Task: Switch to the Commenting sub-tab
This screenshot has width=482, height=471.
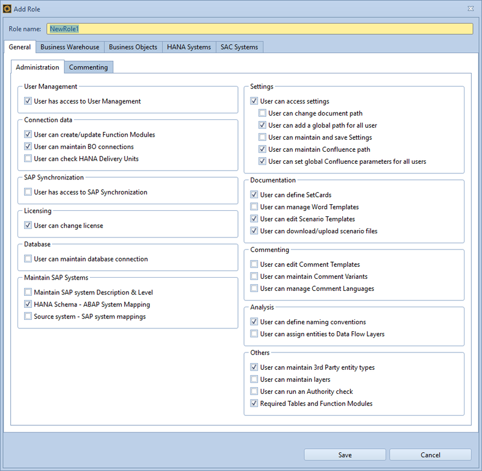Action: point(89,67)
